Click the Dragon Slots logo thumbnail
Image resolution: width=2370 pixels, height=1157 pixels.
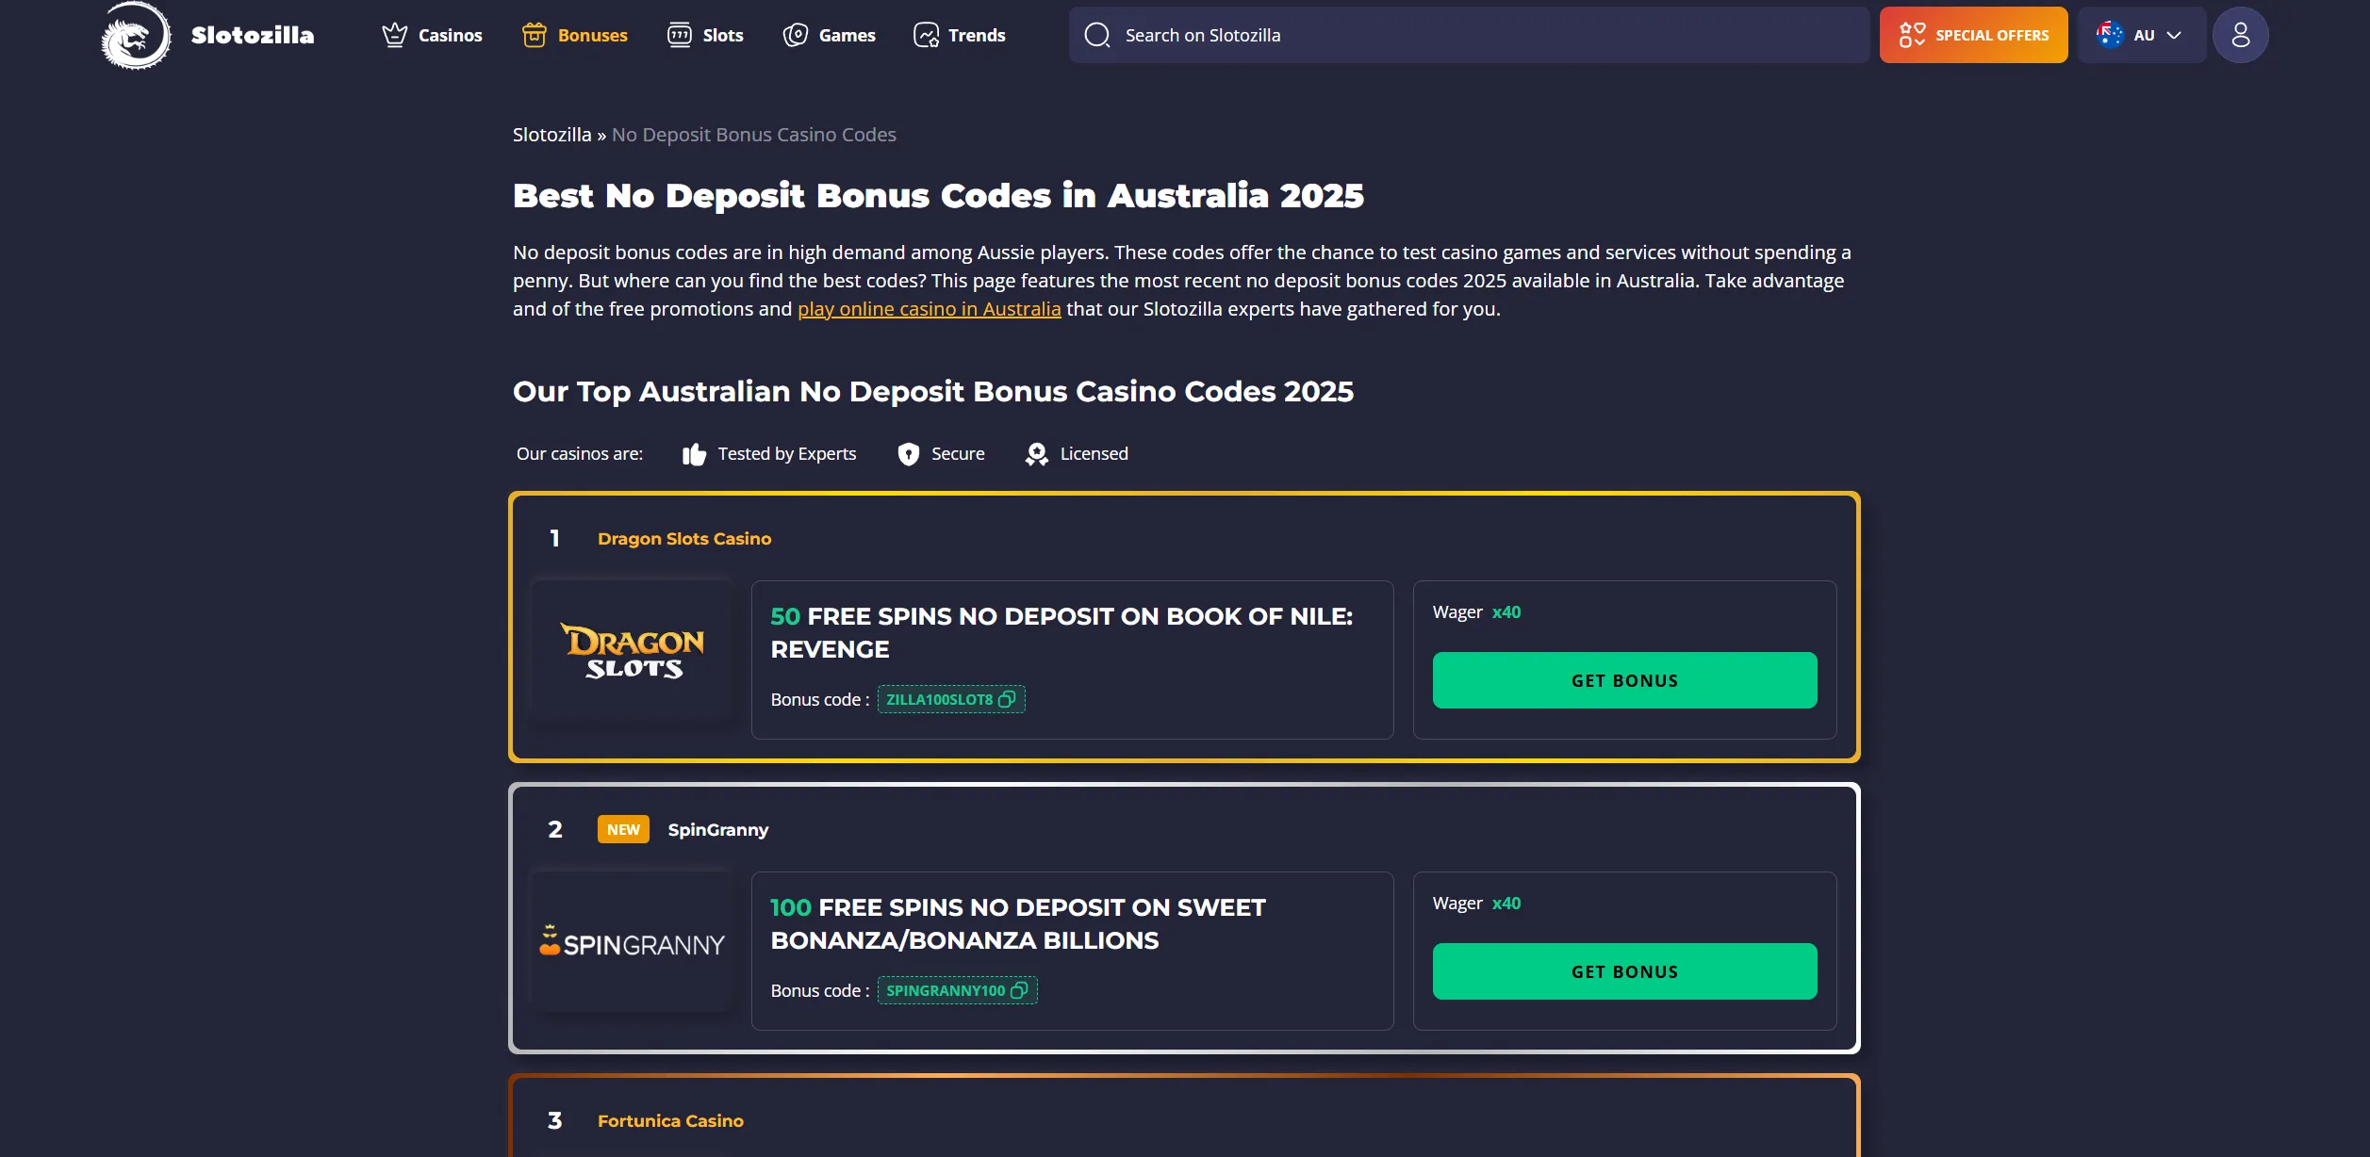pyautogui.click(x=633, y=651)
